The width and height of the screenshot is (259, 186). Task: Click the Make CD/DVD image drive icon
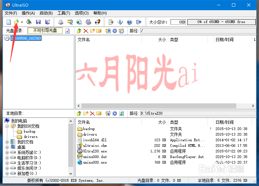pos(61,22)
